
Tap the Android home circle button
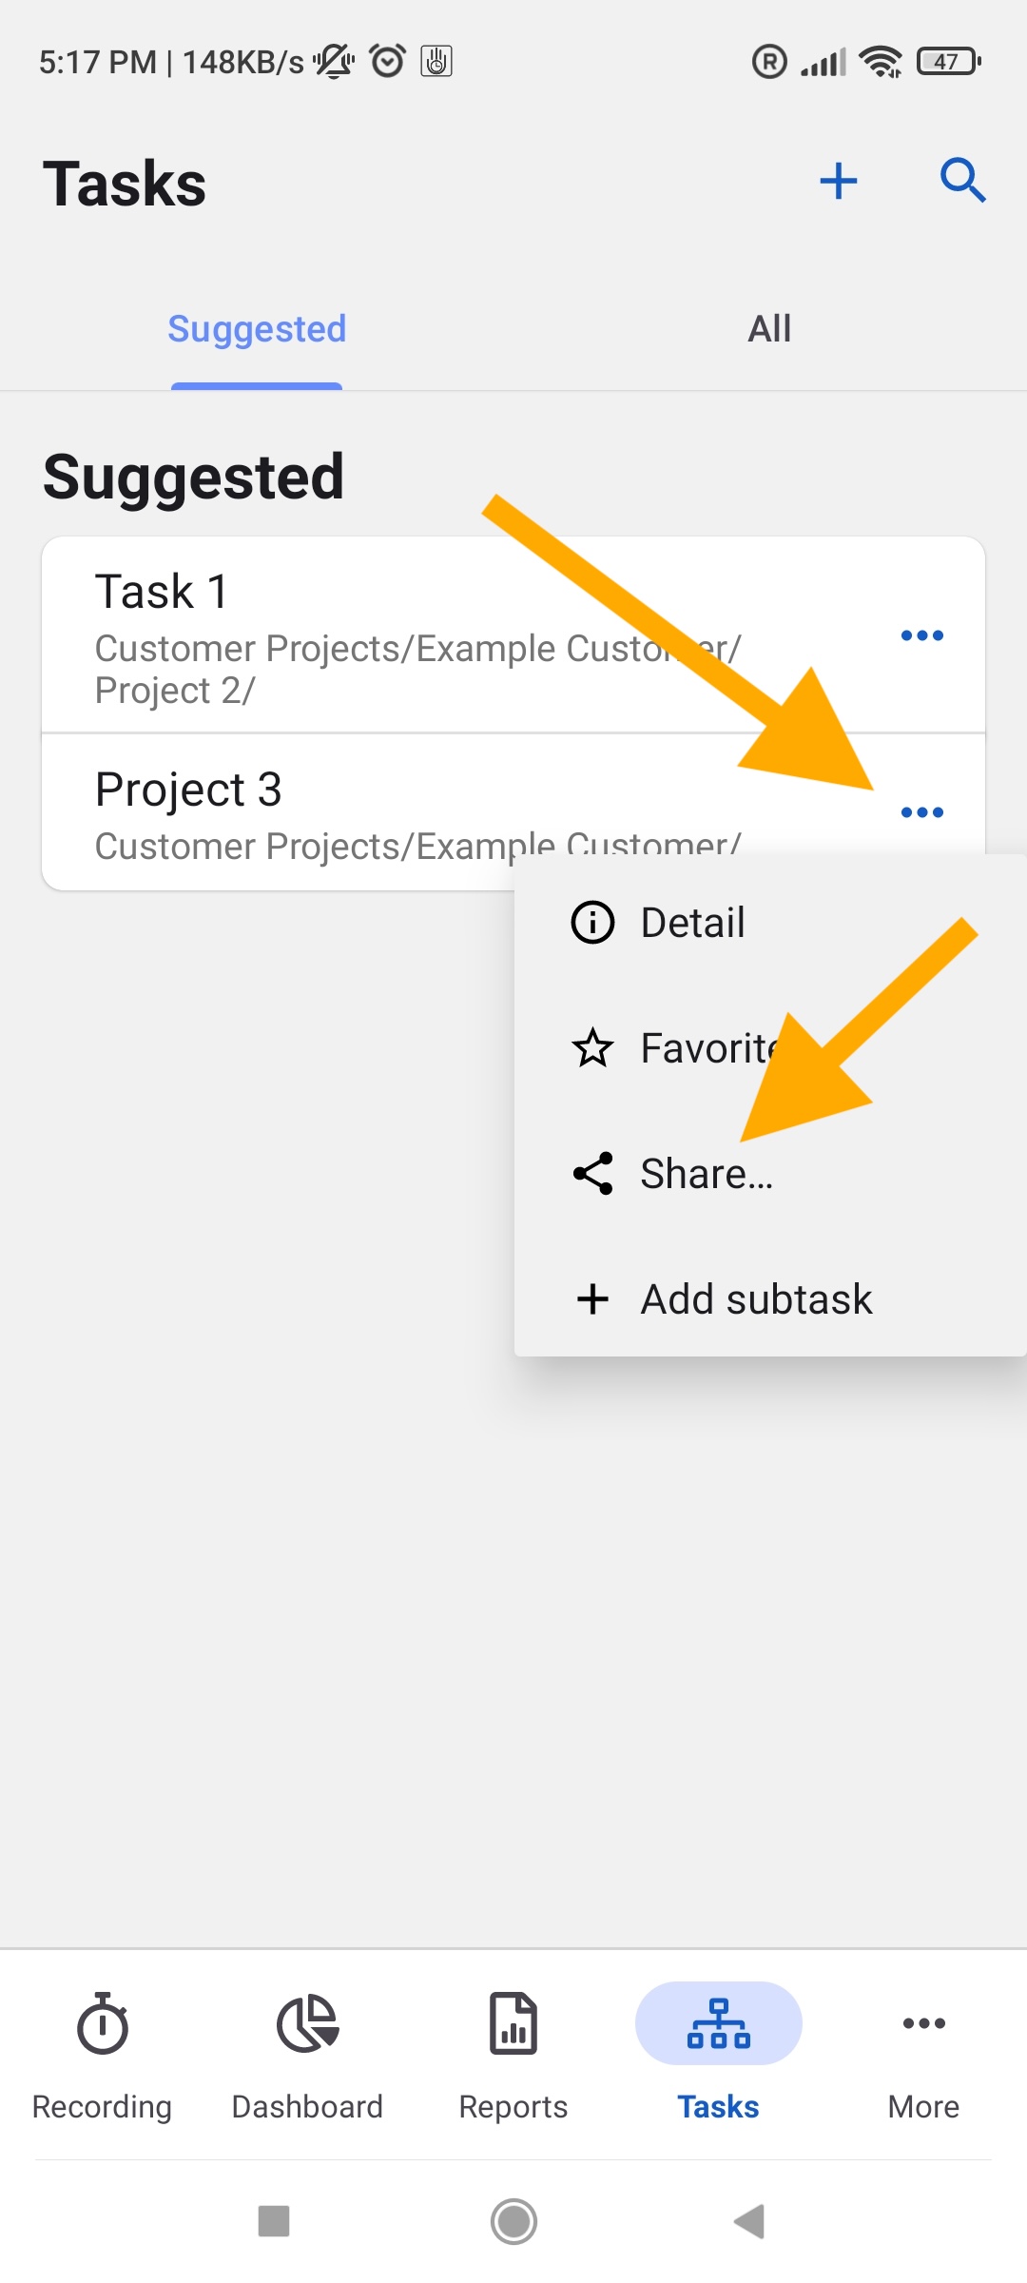(x=513, y=2222)
